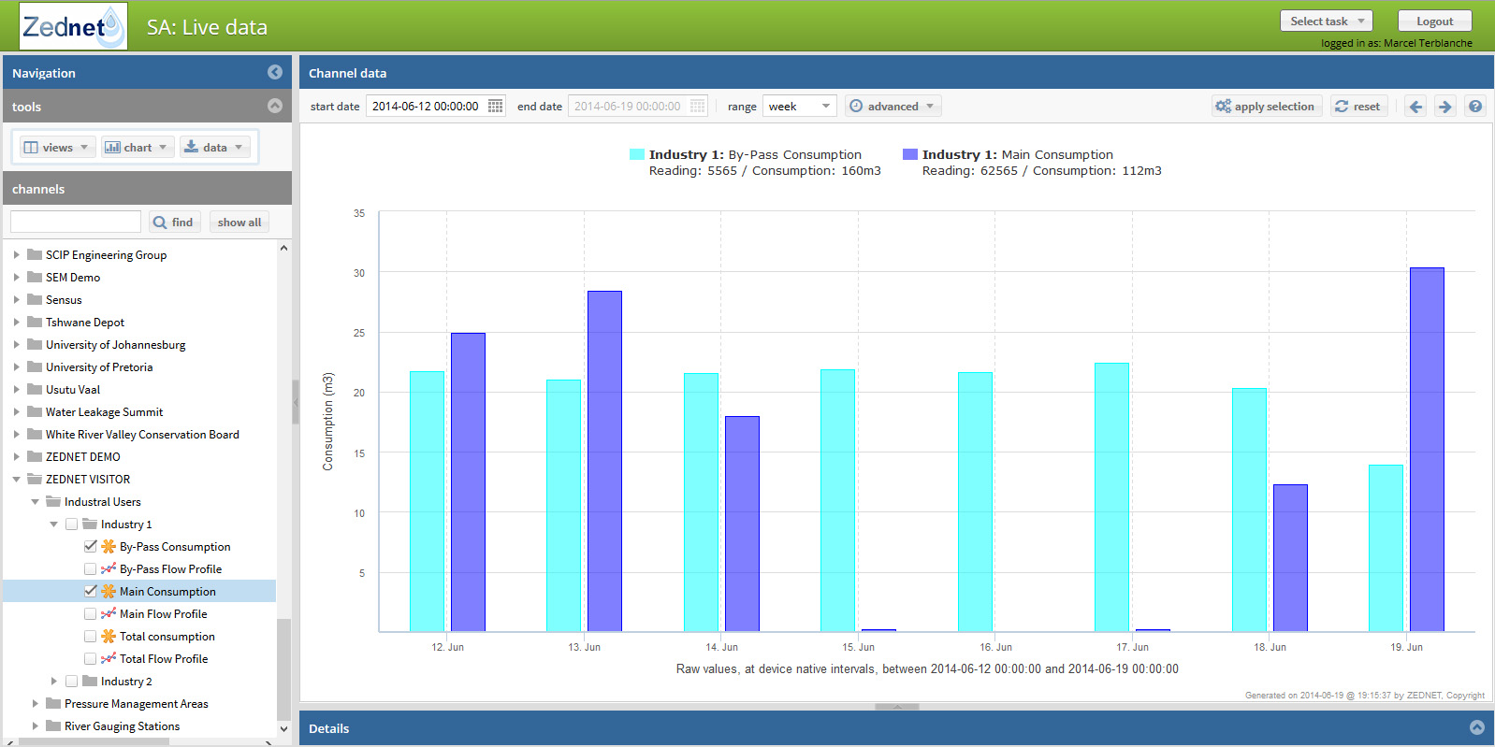The image size is (1495, 747).
Task: Click the By-Pass Consumption legend cyan swatch
Action: click(x=637, y=154)
